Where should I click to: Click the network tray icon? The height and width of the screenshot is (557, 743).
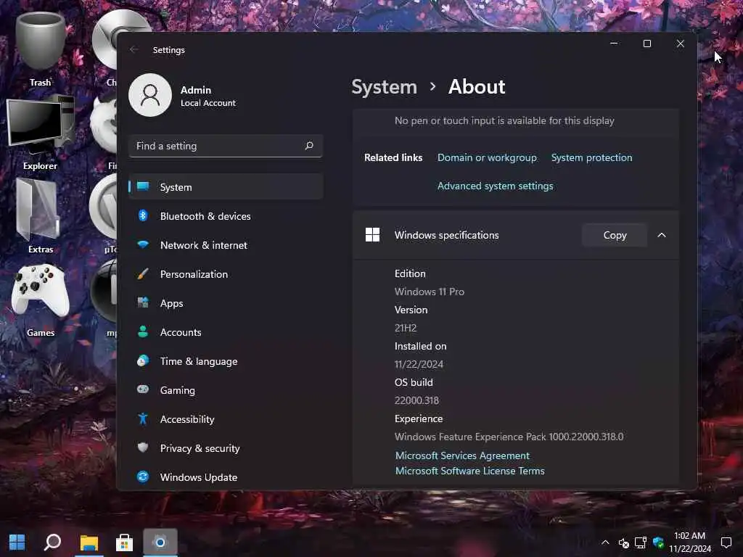pos(641,542)
